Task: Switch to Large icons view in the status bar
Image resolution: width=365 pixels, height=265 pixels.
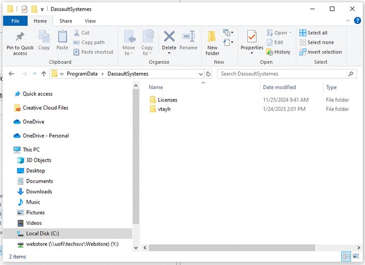Action: coord(355,256)
